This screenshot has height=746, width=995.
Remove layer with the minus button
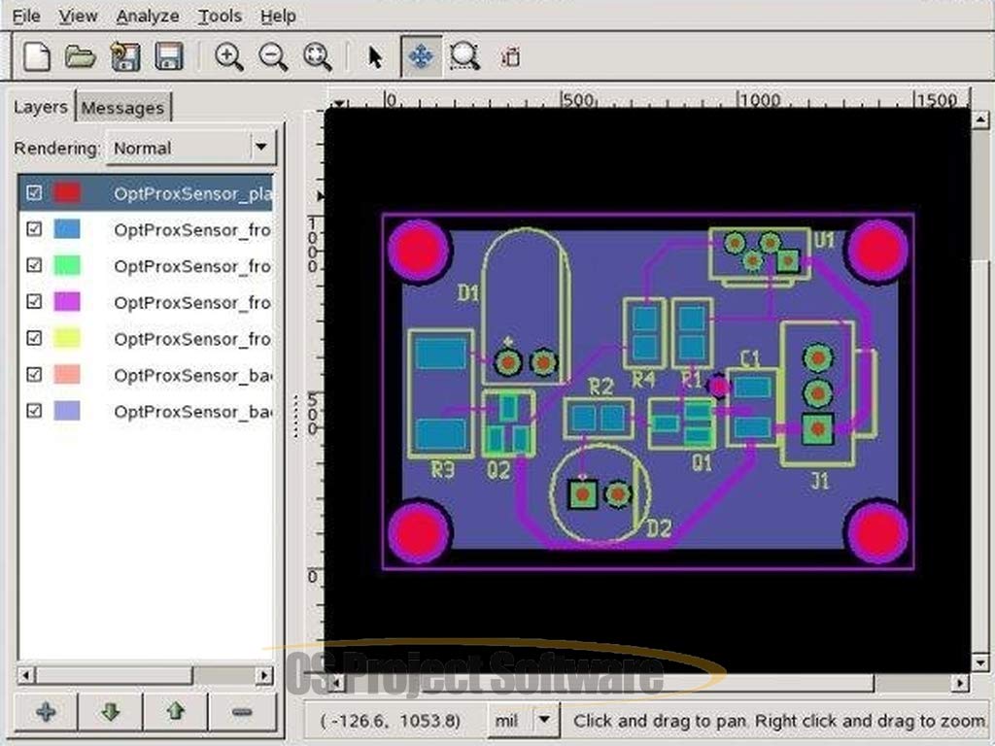point(242,712)
